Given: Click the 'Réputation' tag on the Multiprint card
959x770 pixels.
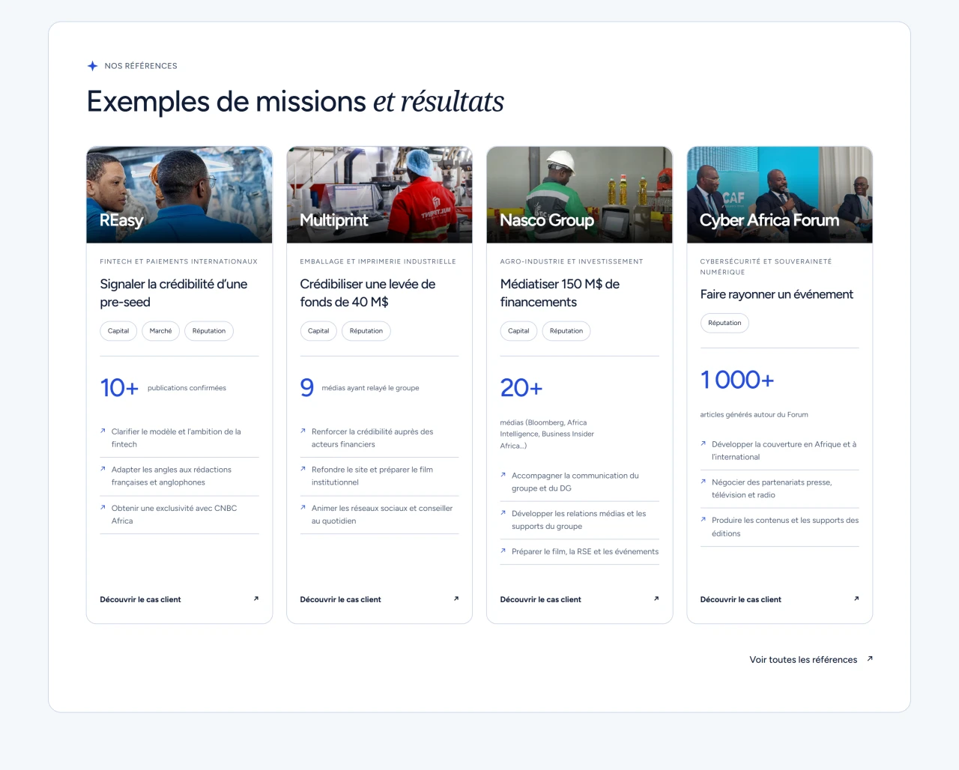Looking at the screenshot, I should click(x=366, y=331).
